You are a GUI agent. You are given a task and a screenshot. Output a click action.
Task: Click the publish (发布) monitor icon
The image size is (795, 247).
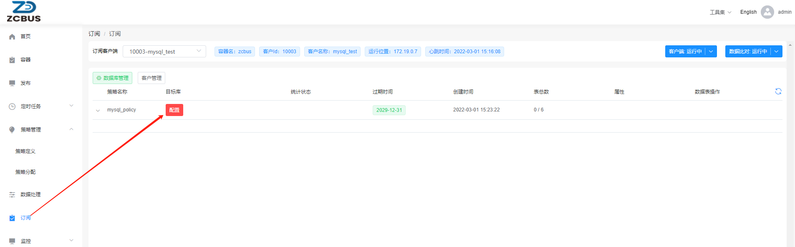[12, 83]
